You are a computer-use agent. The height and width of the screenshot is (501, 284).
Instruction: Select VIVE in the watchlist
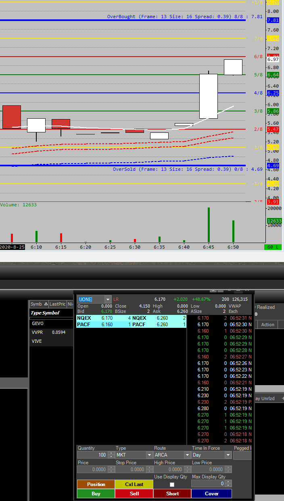(51, 341)
